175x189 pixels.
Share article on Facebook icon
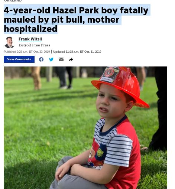(41, 59)
